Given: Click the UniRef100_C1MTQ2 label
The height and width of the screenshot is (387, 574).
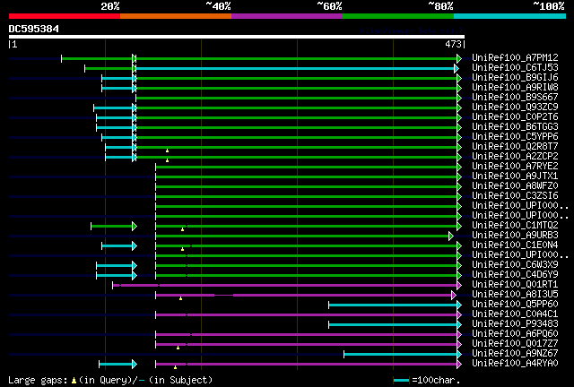Looking at the screenshot, I should [515, 226].
